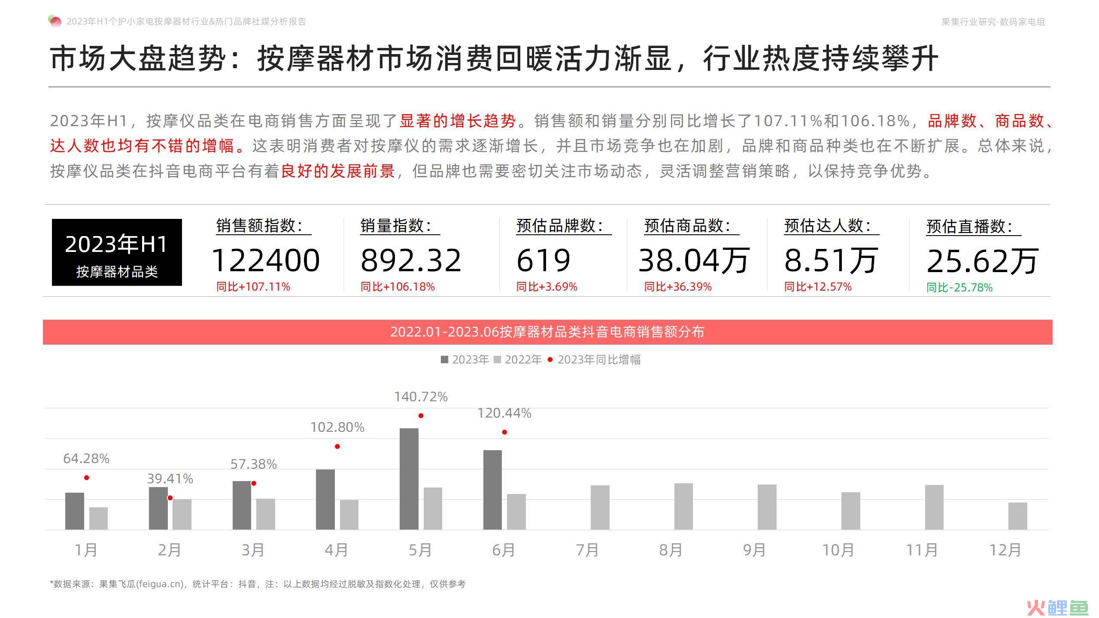Click the red text 显著的增长趋势
The width and height of the screenshot is (1099, 618).
tap(458, 121)
